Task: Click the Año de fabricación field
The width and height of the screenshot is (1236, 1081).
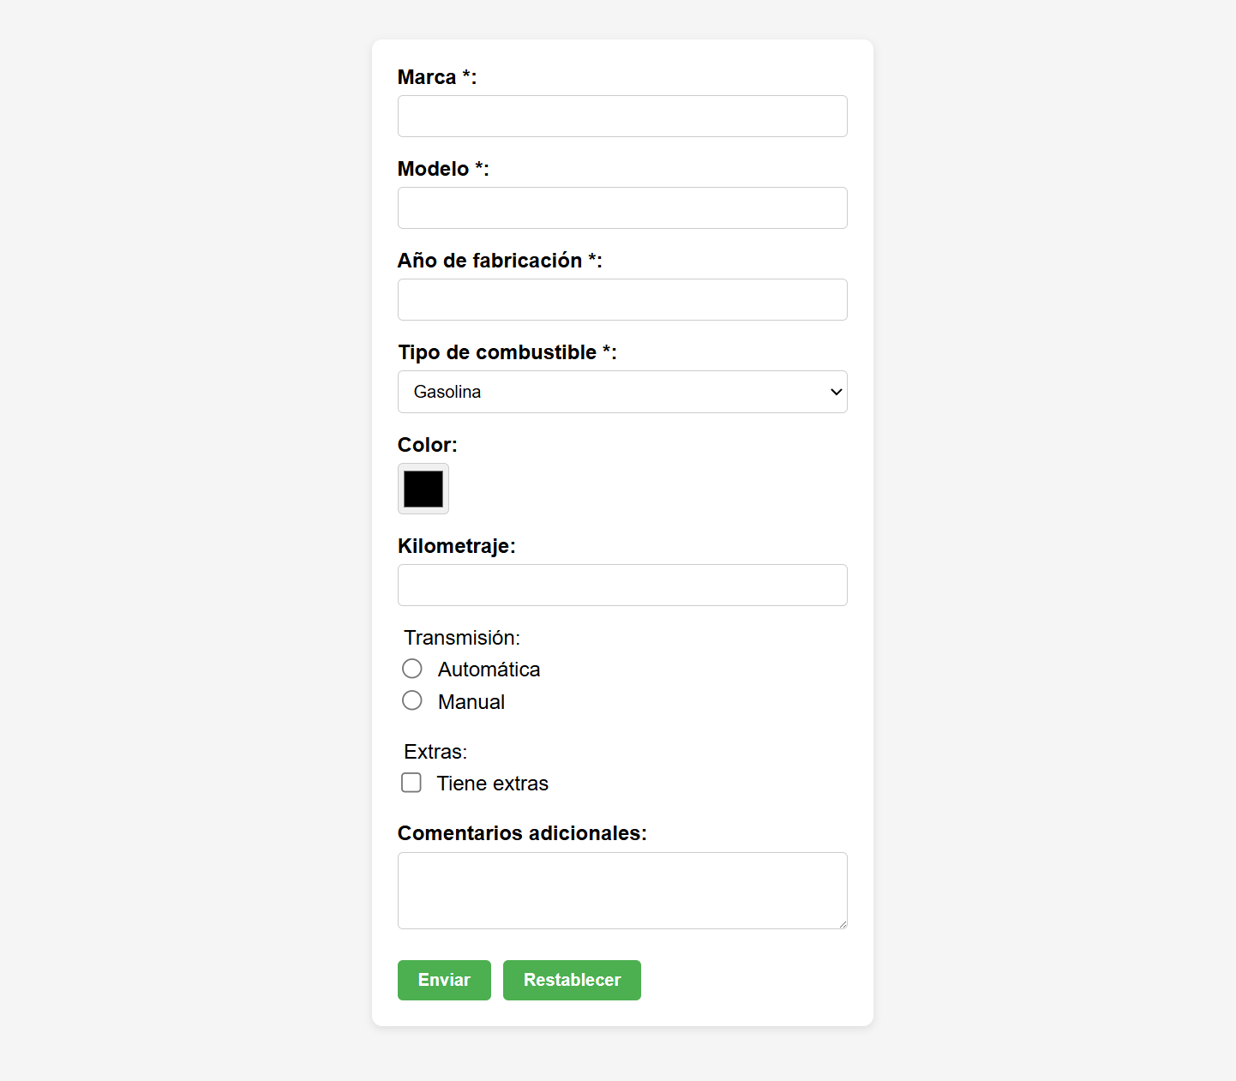Action: 622,299
